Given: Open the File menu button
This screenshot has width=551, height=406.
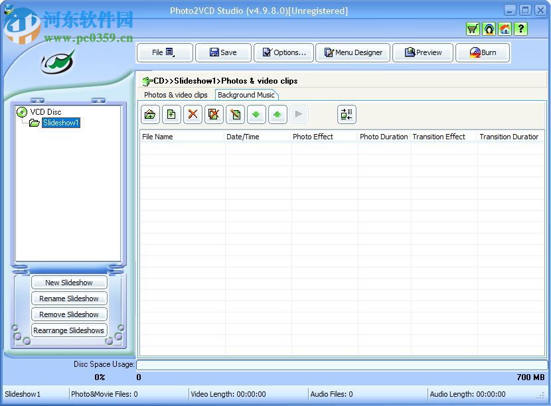Looking at the screenshot, I should (164, 52).
